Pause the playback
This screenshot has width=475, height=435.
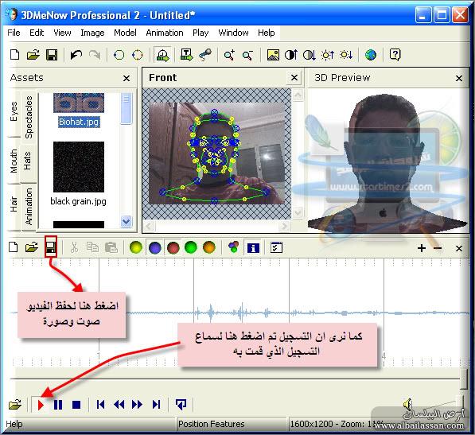coord(58,405)
